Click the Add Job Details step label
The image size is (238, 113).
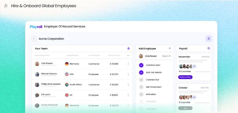pos(153,72)
